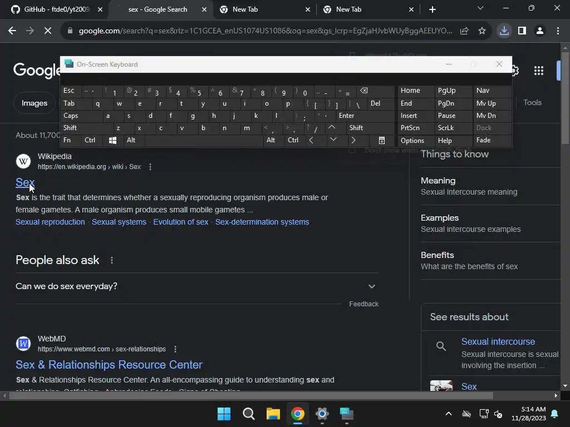Open Settings from the taskbar
The height and width of the screenshot is (427, 570).
(x=322, y=414)
